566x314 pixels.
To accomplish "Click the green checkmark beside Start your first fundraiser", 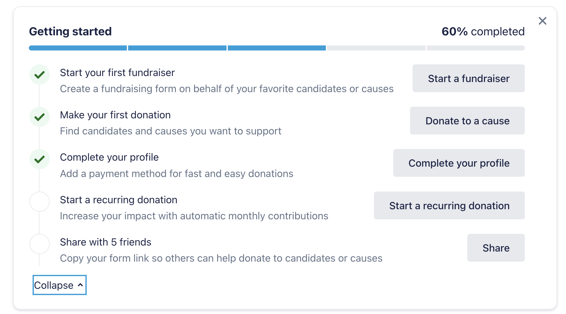I will pyautogui.click(x=39, y=74).
